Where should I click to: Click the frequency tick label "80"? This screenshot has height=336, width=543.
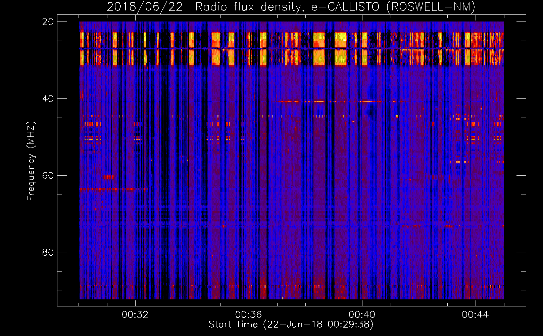point(48,252)
